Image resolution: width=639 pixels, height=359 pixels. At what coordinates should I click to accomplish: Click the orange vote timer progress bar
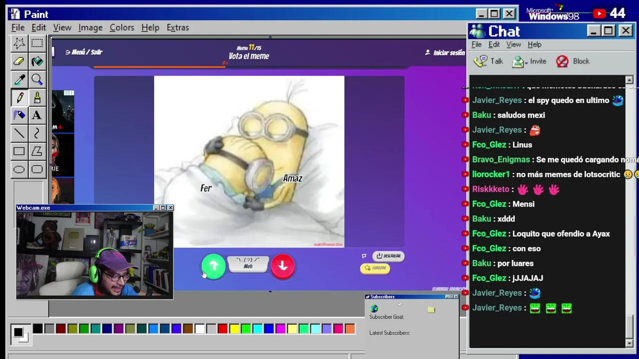click(160, 66)
